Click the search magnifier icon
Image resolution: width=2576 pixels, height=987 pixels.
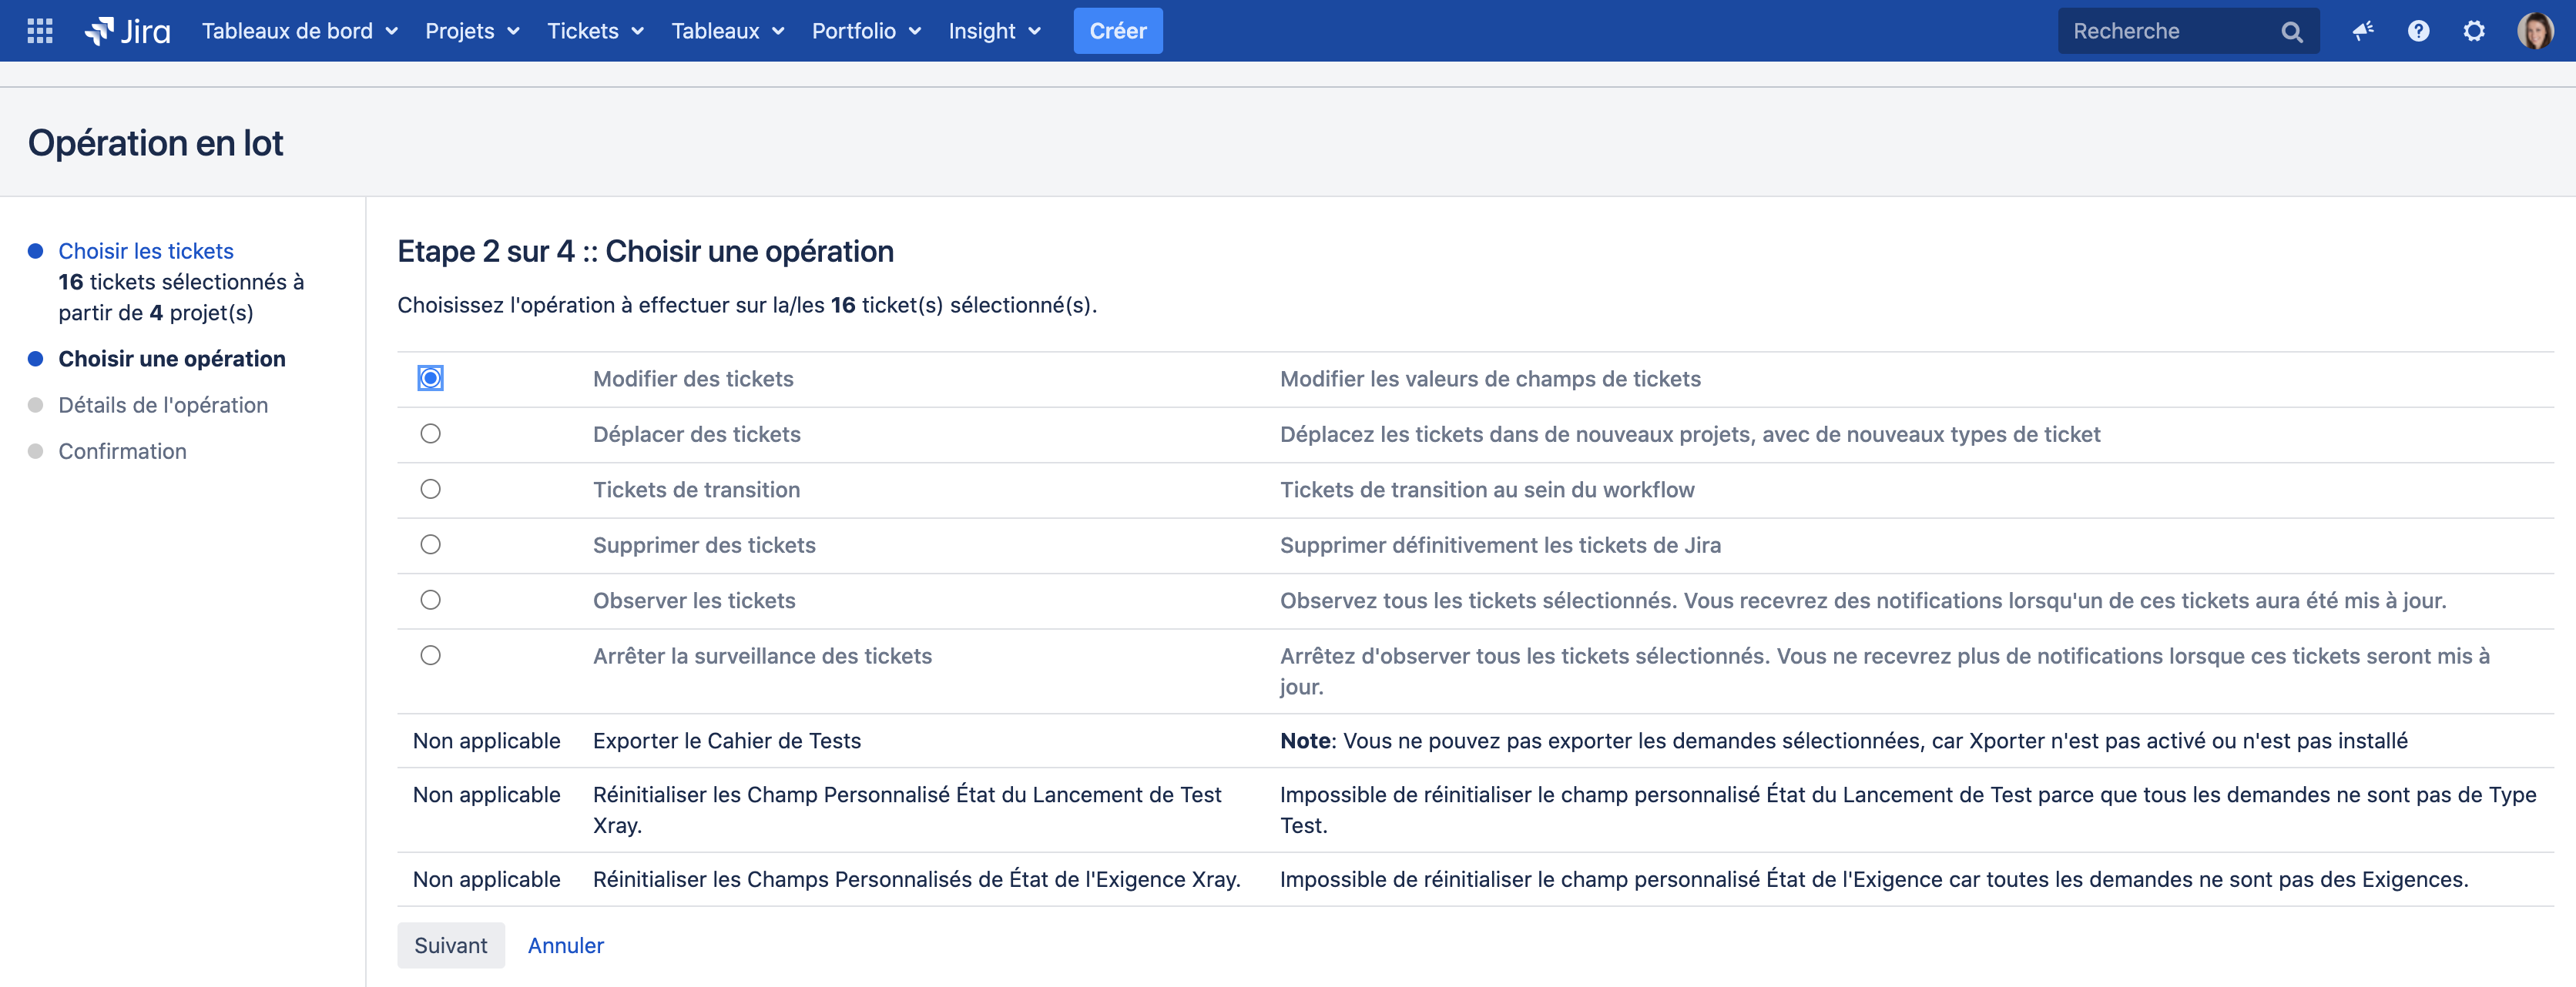point(2291,32)
